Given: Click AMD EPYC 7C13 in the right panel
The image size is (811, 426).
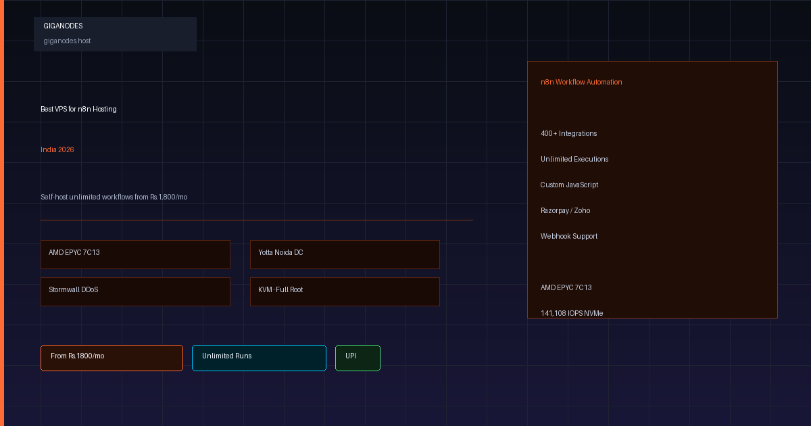Looking at the screenshot, I should [566, 287].
